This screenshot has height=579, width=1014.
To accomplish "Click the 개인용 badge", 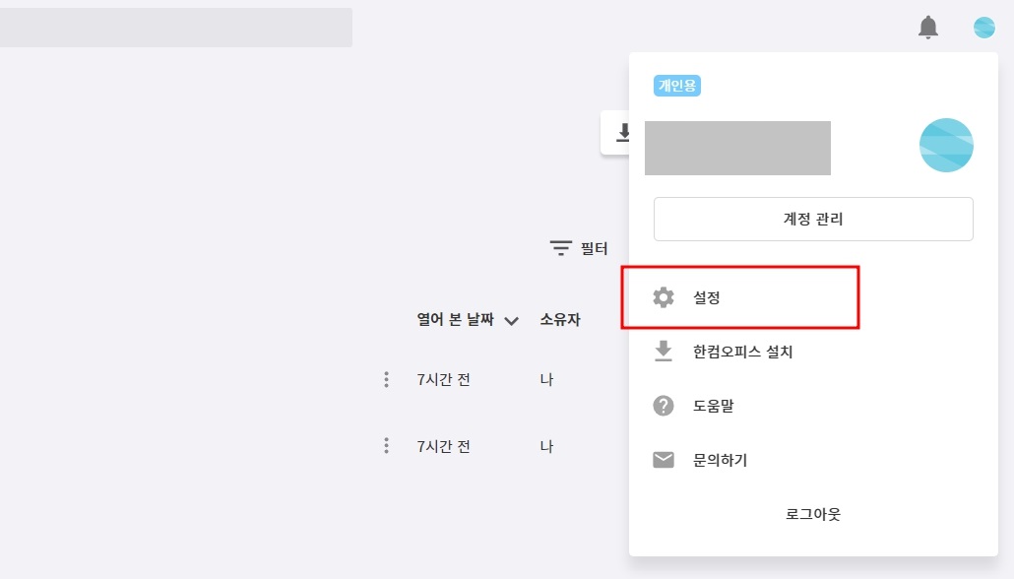I will coord(677,86).
